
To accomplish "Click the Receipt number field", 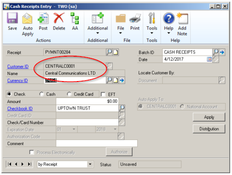I will click(75, 52).
